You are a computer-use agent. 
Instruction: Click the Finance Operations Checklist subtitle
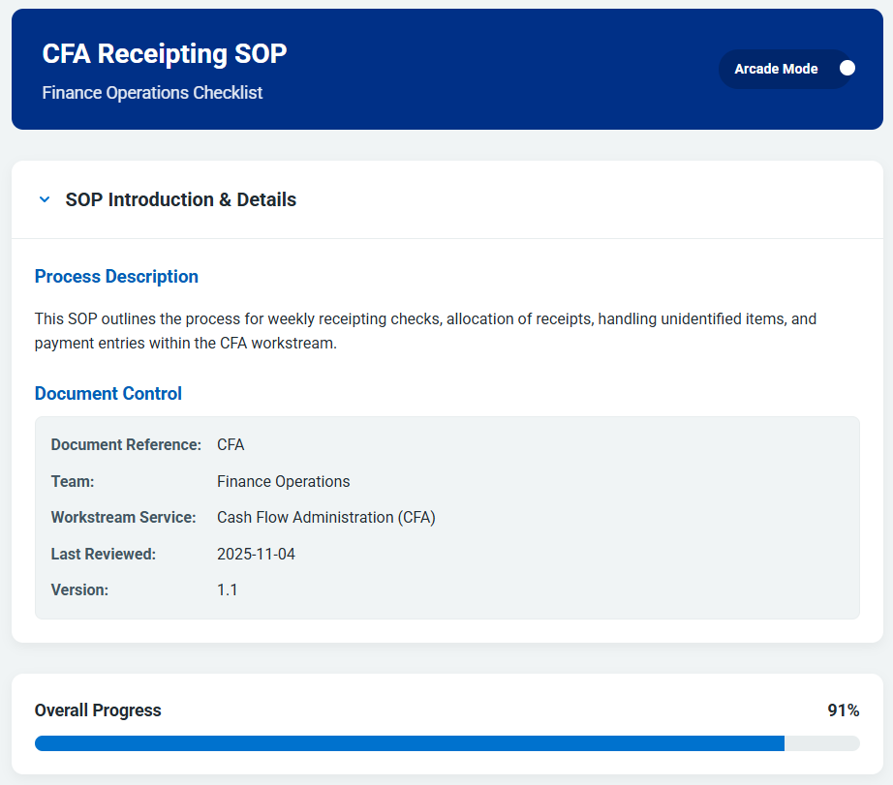click(152, 93)
